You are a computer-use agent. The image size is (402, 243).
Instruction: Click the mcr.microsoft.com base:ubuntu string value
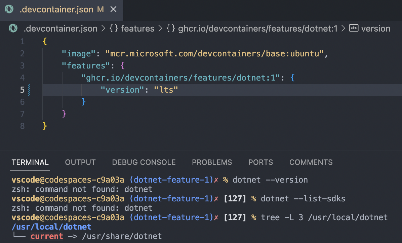(x=214, y=53)
